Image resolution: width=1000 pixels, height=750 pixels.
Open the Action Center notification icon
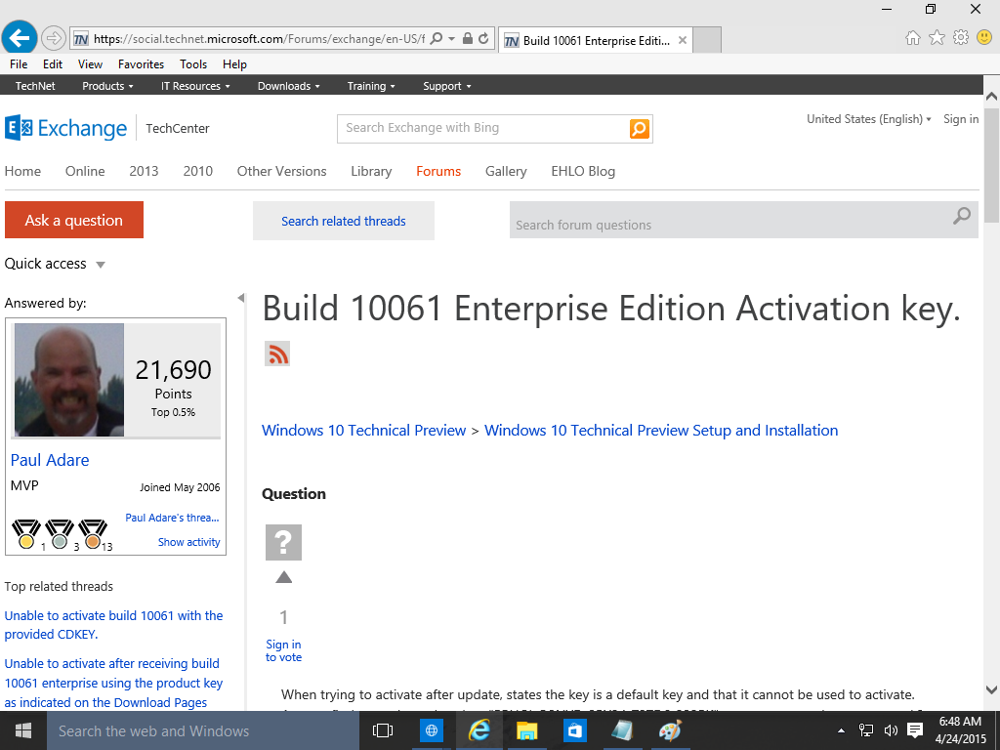tap(915, 730)
